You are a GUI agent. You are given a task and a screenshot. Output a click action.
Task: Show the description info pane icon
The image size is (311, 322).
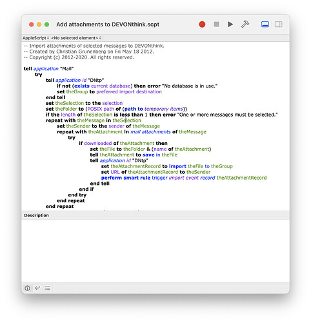(x=27, y=288)
